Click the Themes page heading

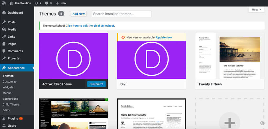click(x=47, y=14)
